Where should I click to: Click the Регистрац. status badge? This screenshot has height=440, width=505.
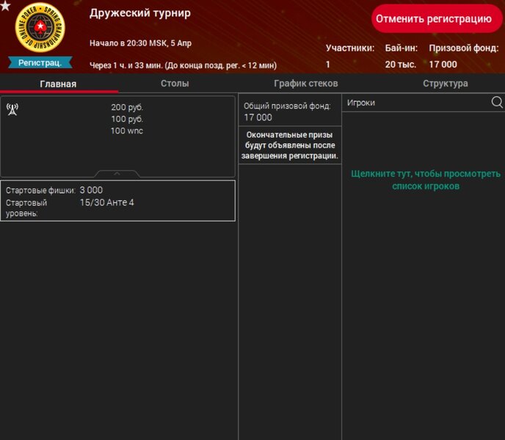(40, 63)
